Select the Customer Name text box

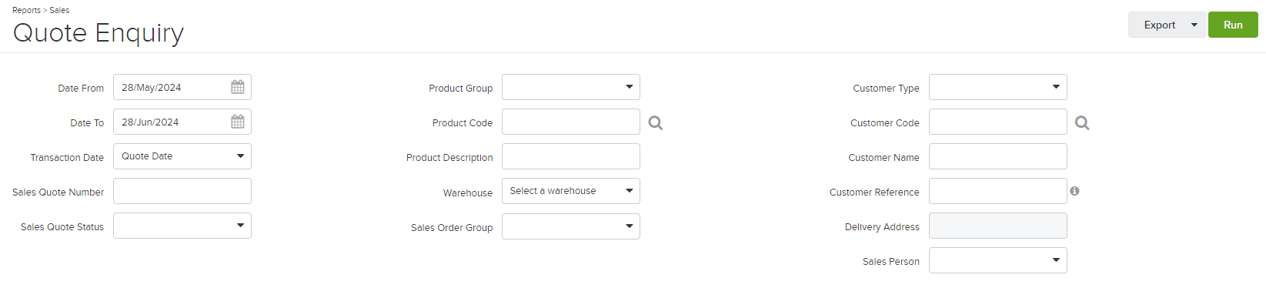click(998, 156)
